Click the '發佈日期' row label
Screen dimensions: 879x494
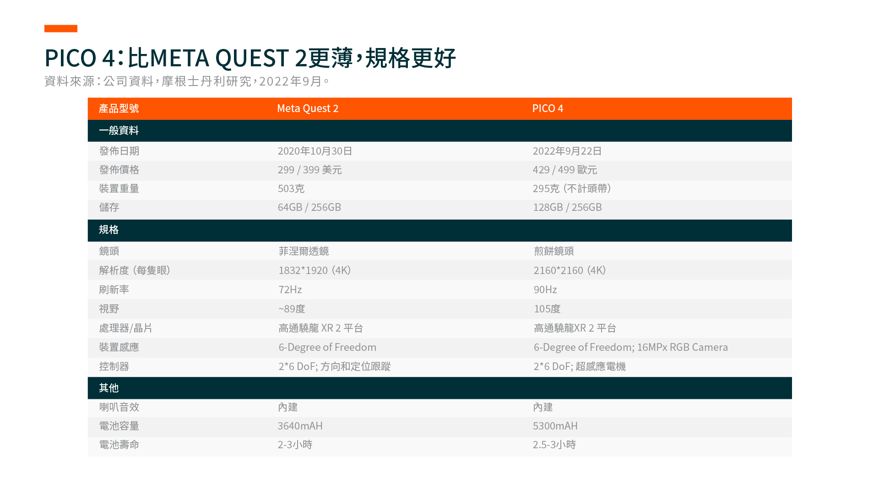point(119,151)
